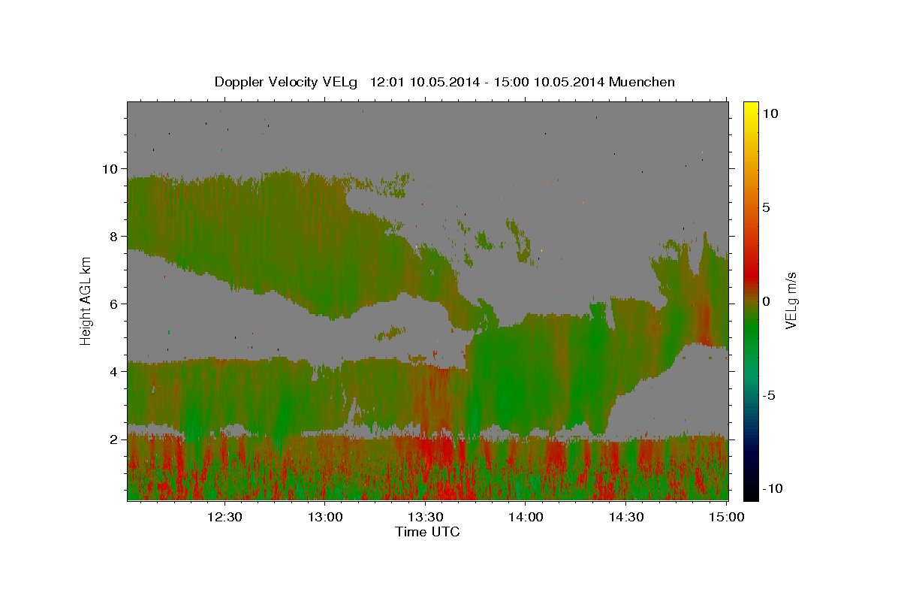Click the 13:00 time axis tick label
Viewport: 901px width, 601px height.
(x=324, y=518)
